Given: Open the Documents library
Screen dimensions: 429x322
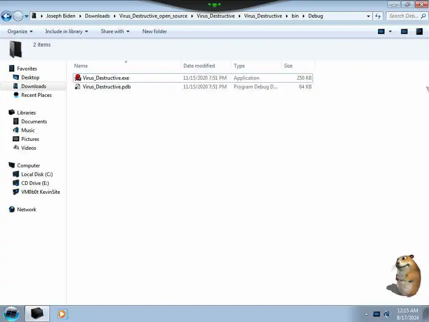Looking at the screenshot, I should click(x=34, y=121).
